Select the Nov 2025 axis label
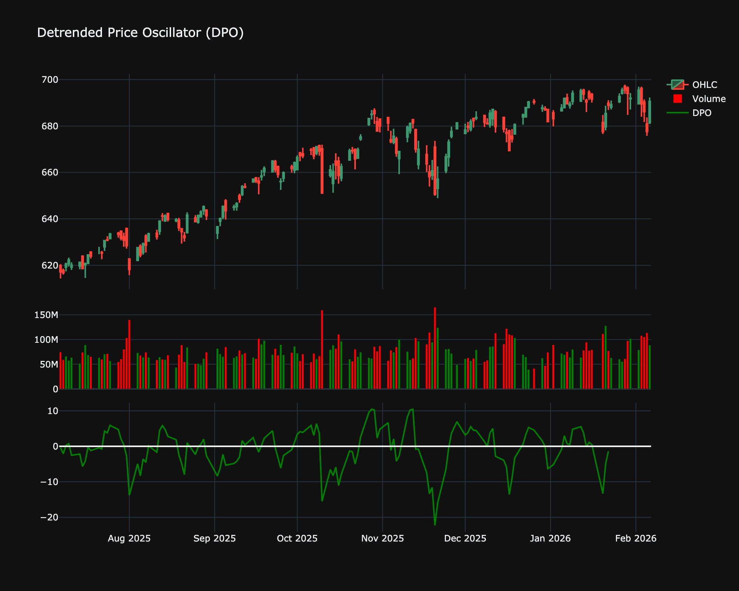The height and width of the screenshot is (591, 739). pos(383,538)
